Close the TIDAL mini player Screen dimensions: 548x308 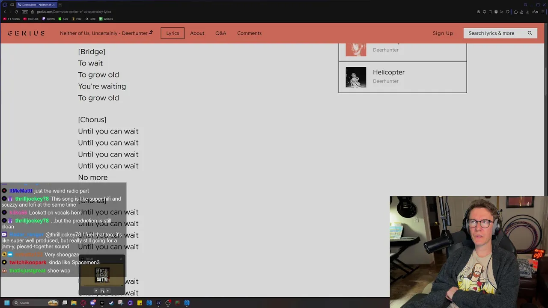click(x=121, y=259)
